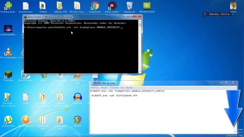The image size is (244, 137).
Task: Open the YouWave Android desktop shortcut
Action: (x=8, y=6)
